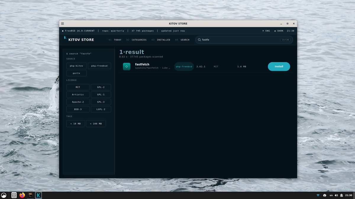Click the printer tray icon
The height and width of the screenshot is (199, 355).
[325, 195]
